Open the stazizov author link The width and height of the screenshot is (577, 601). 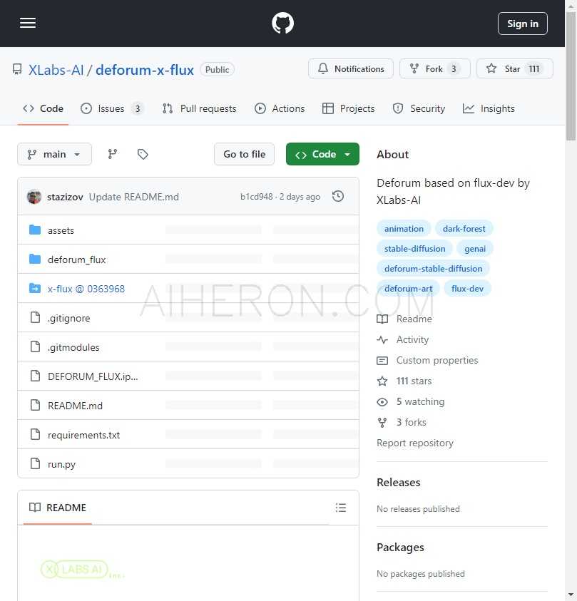[65, 197]
